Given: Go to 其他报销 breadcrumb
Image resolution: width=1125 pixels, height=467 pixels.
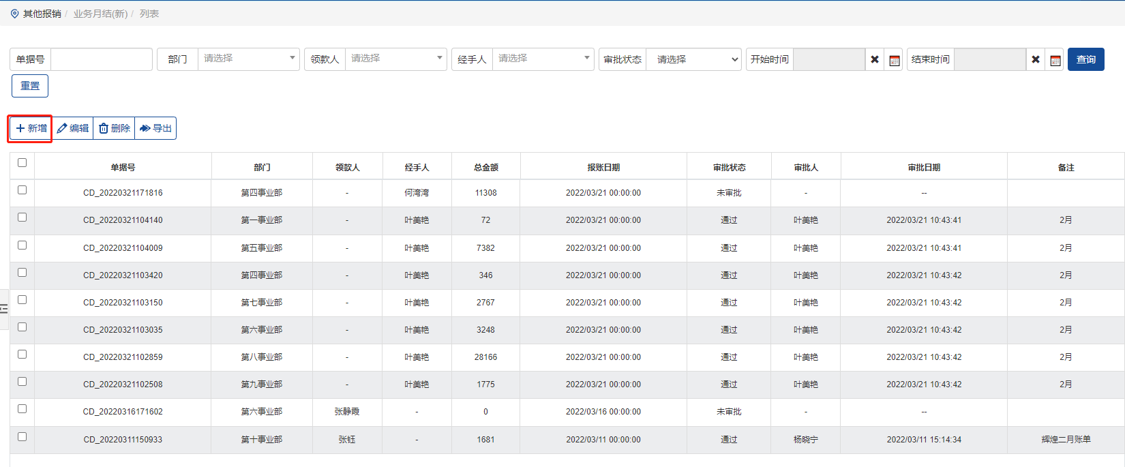Looking at the screenshot, I should coord(42,14).
